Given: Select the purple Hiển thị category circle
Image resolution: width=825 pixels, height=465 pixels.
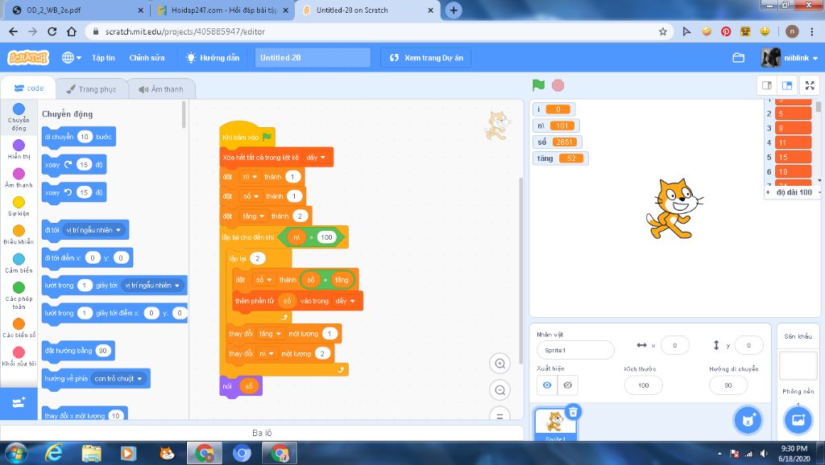Looking at the screenshot, I should [19, 145].
